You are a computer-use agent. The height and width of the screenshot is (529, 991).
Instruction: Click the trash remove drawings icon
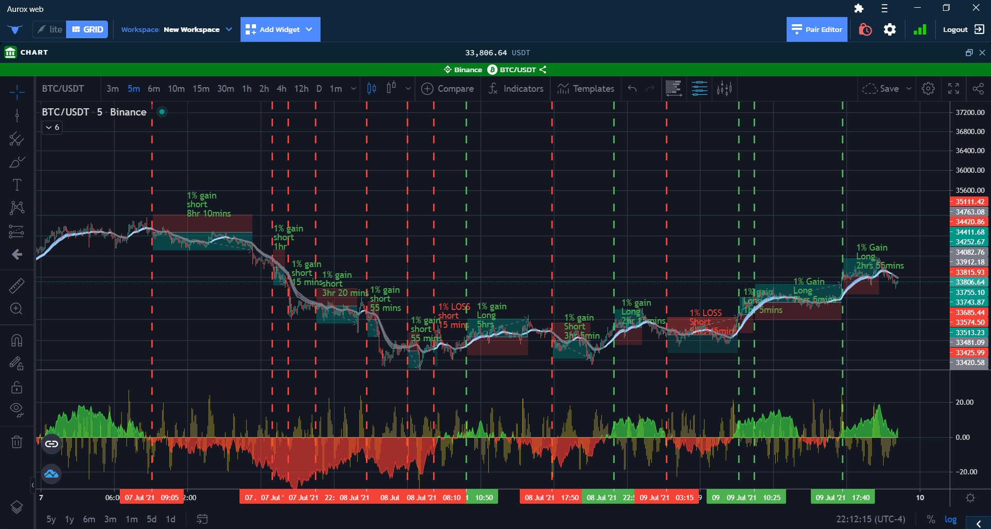click(17, 442)
